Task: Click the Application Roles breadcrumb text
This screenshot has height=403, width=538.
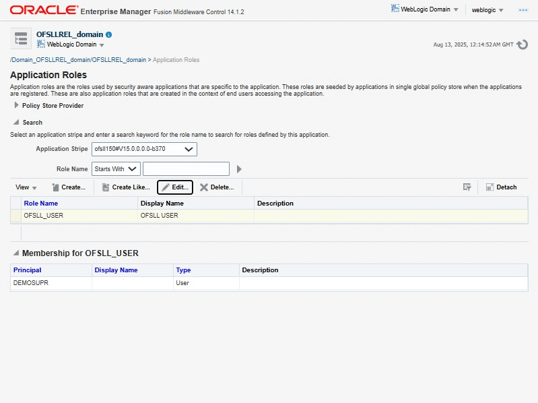Action: coord(176,60)
